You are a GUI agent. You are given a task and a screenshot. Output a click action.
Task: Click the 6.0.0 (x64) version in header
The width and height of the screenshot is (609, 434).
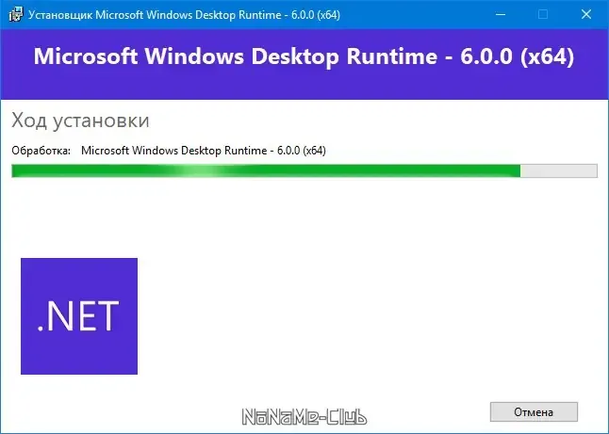click(x=518, y=56)
